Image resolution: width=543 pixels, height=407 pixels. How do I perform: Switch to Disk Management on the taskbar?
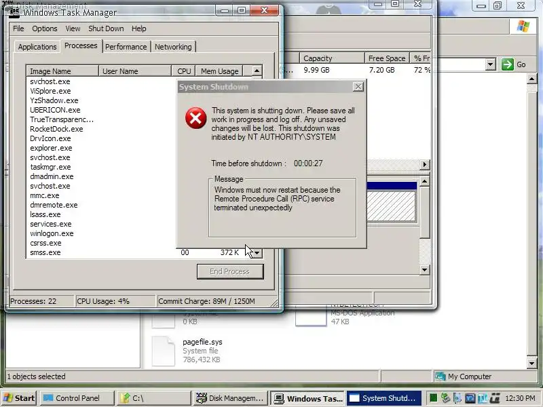coord(231,398)
